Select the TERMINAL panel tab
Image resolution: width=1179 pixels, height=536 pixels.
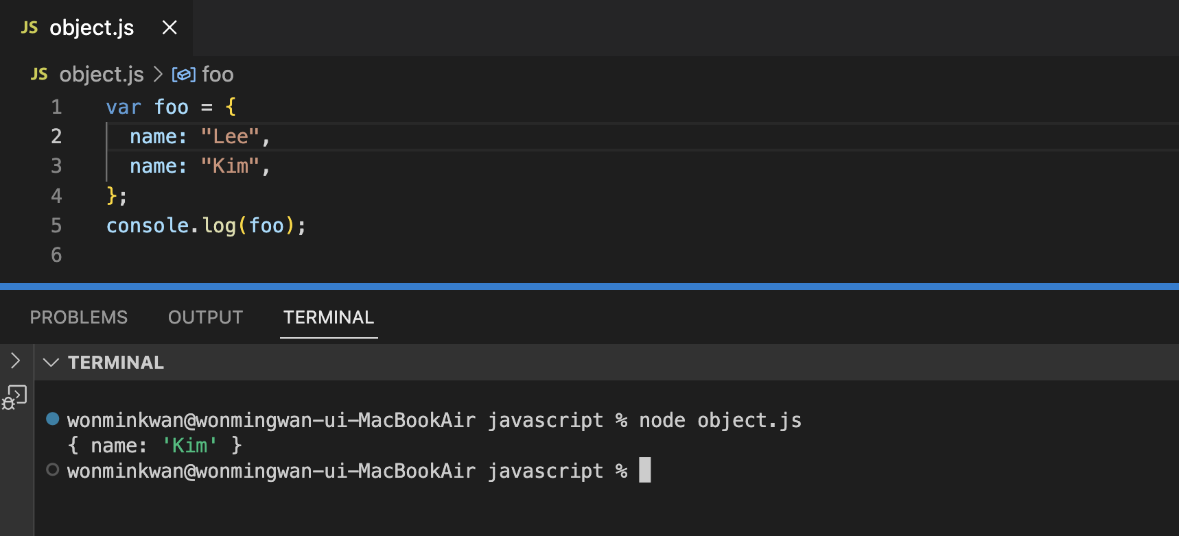329,317
